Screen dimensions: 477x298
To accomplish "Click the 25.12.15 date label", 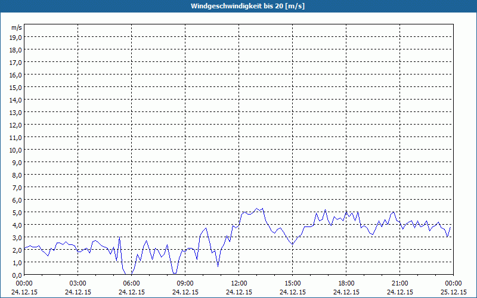I will (454, 292).
